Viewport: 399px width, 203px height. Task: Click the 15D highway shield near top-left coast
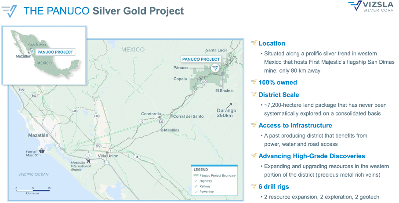click(x=21, y=91)
